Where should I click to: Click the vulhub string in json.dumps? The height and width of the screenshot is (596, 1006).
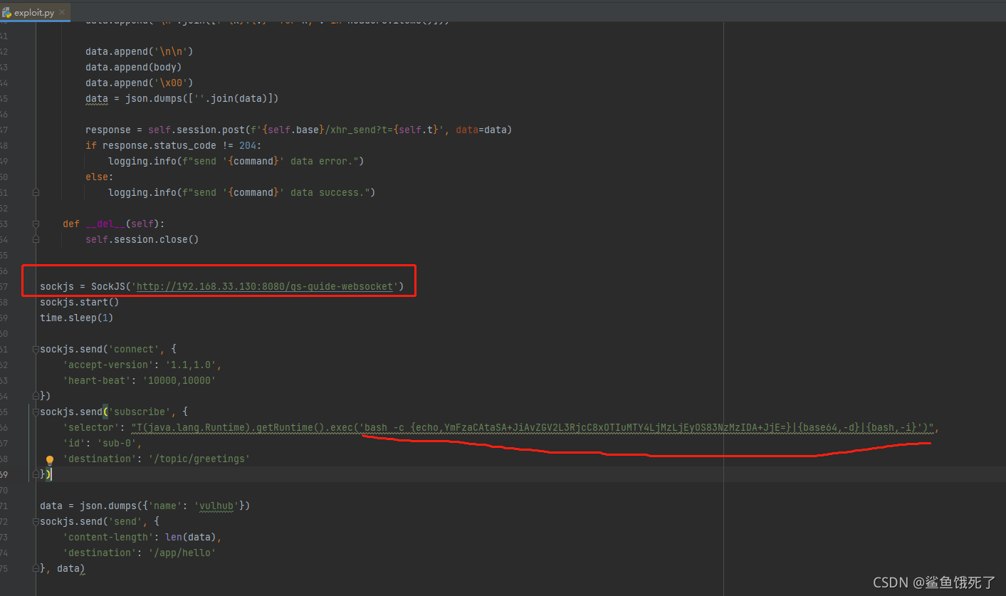point(216,506)
